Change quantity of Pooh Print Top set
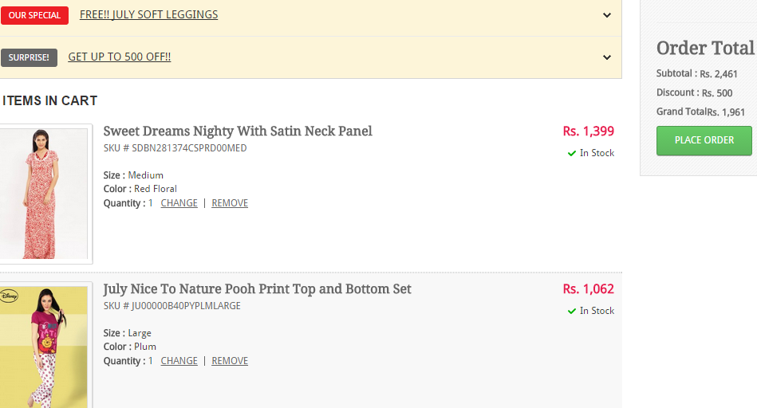The image size is (757, 408). pos(179,361)
